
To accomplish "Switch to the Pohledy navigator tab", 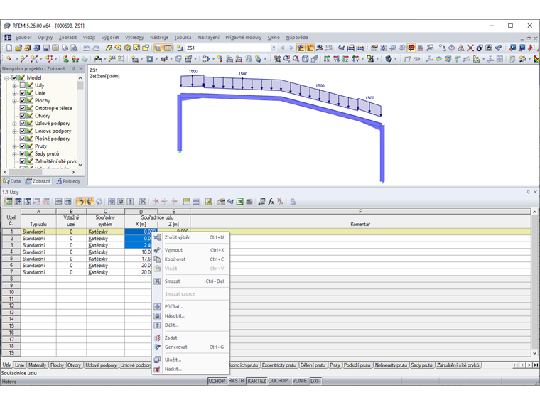I will (68, 180).
